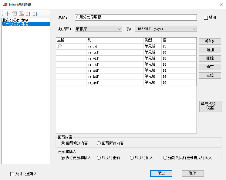Move the selected rule up

(x=28, y=14)
